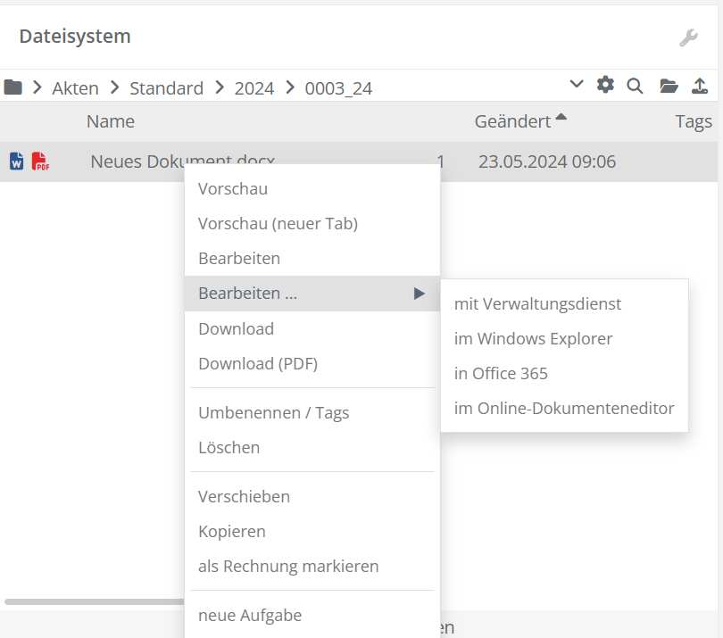Image resolution: width=723 pixels, height=638 pixels.
Task: Select 'Vorschau (neuer Tab)' from context menu
Action: pos(278,224)
